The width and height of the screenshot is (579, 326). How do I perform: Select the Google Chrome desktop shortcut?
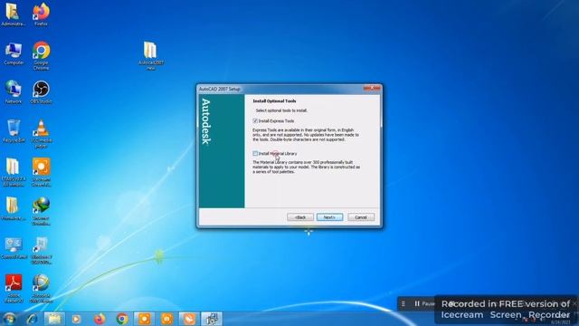click(41, 56)
